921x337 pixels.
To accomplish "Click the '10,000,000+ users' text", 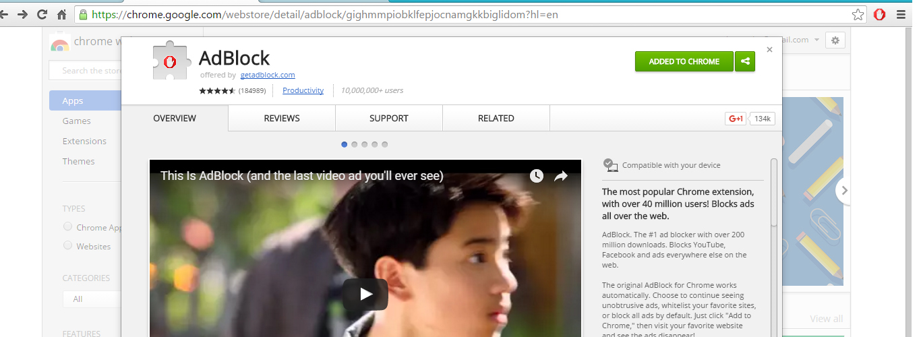I will coord(372,90).
